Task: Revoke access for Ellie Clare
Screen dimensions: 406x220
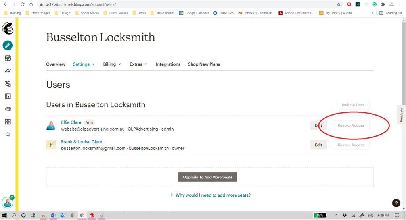Action: [x=351, y=125]
